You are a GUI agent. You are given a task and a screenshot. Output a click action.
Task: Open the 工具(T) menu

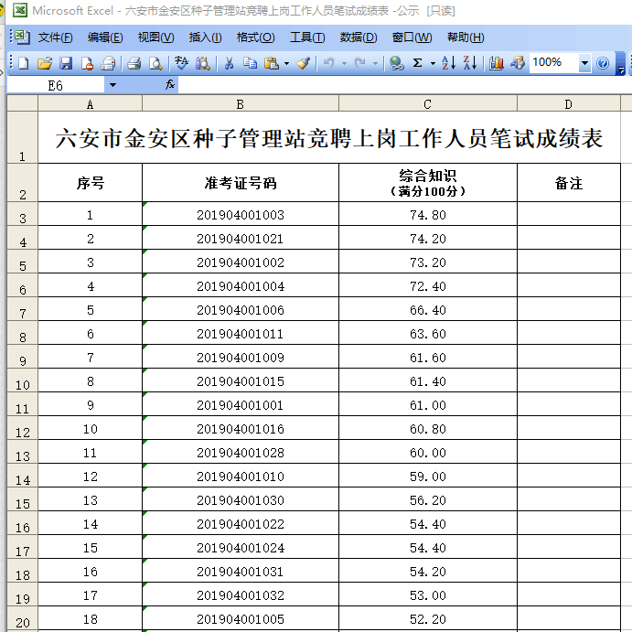click(x=307, y=37)
